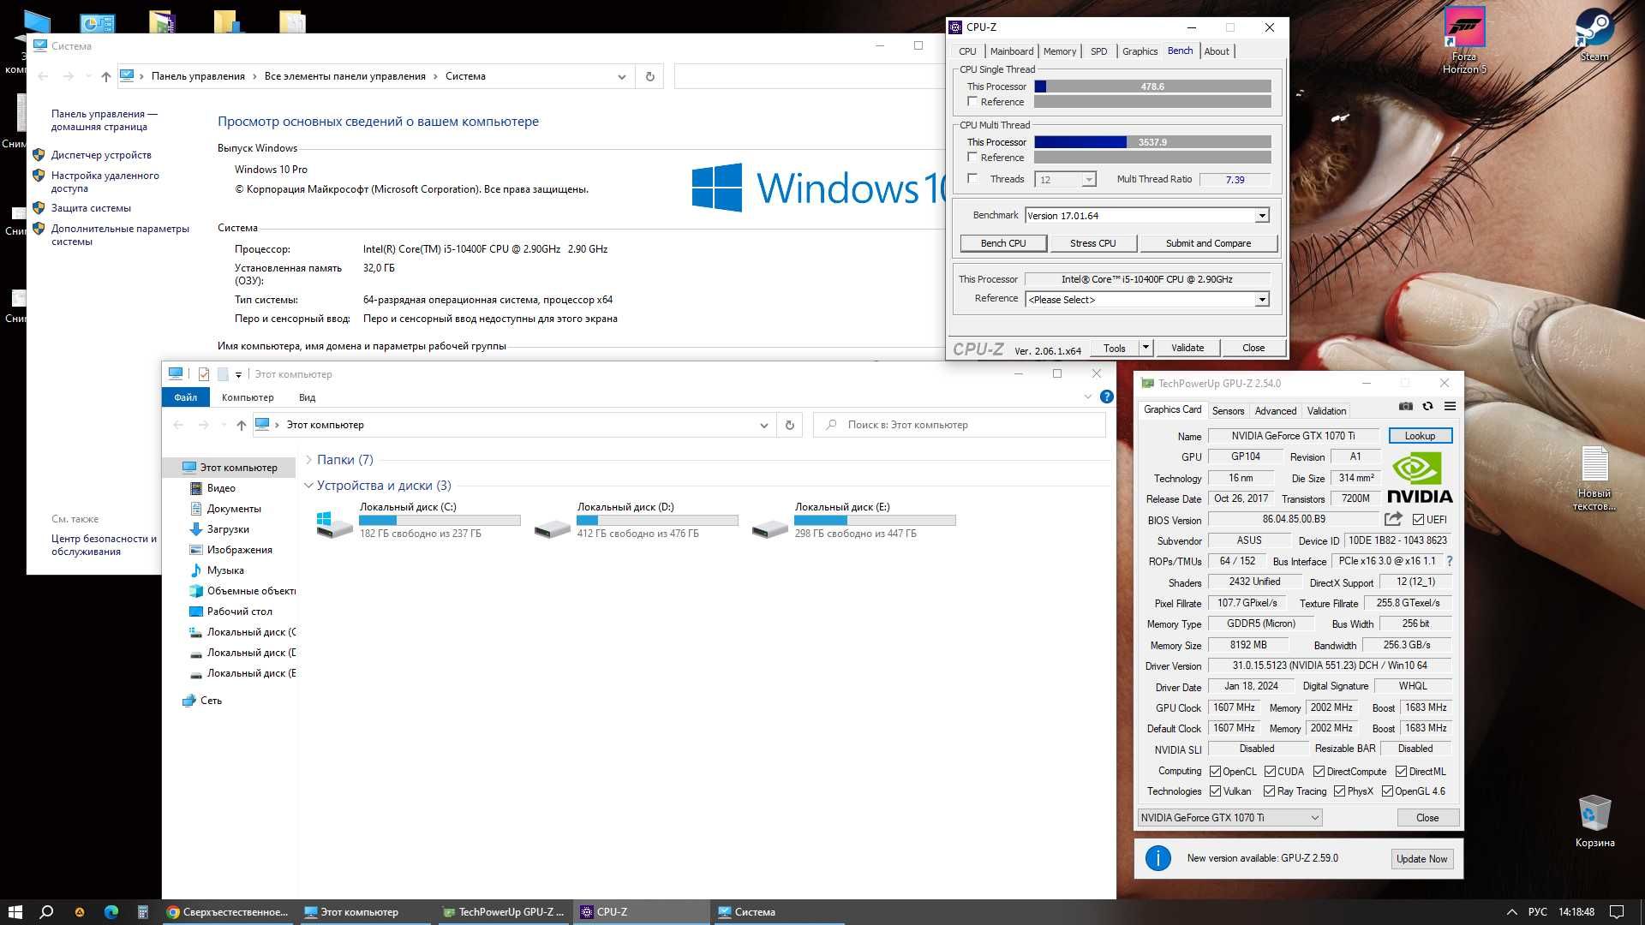Refresh Система window address bar
Viewport: 1645px width, 925px height.
(x=649, y=76)
